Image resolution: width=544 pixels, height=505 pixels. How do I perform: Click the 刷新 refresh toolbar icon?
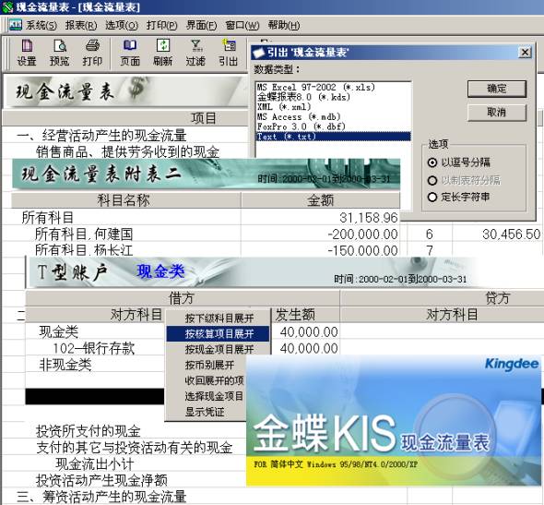[162, 53]
